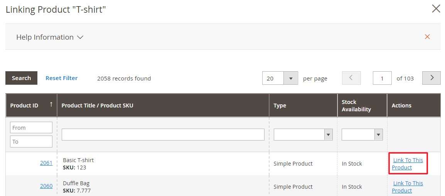
Task: Click the Product ID To filter field
Action: point(31,142)
